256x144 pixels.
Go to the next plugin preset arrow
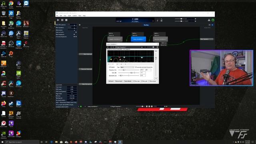point(113,47)
